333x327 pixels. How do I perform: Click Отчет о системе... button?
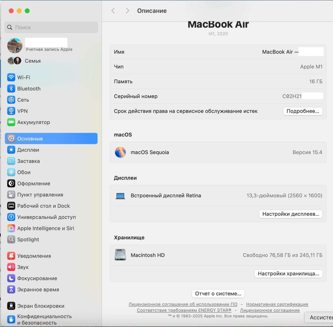218,294
